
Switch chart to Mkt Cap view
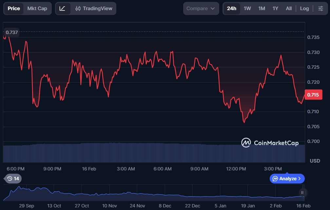click(x=37, y=9)
